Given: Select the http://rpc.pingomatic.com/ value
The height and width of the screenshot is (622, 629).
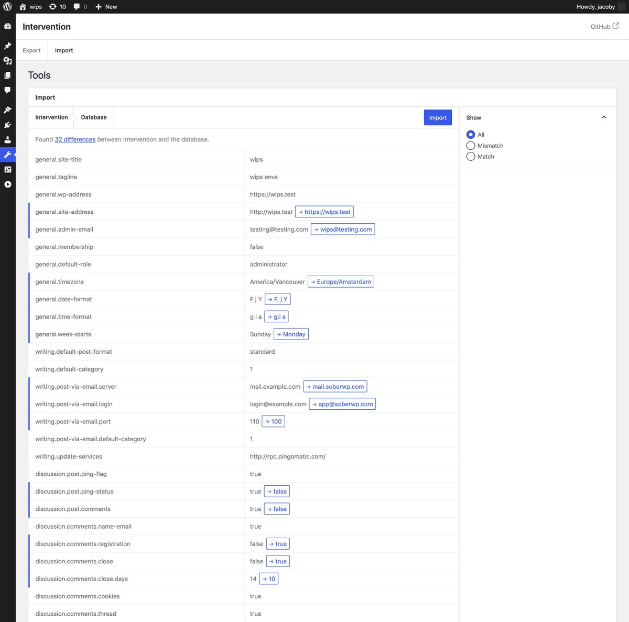Looking at the screenshot, I should point(288,456).
